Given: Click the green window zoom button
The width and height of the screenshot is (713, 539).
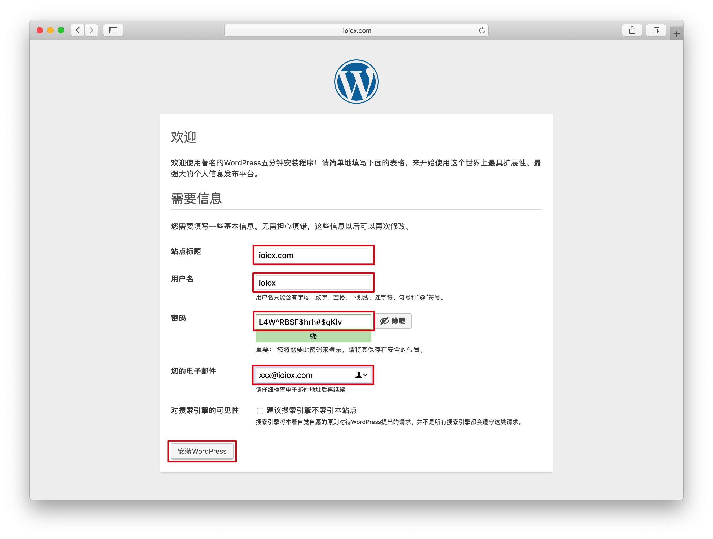Looking at the screenshot, I should [61, 30].
